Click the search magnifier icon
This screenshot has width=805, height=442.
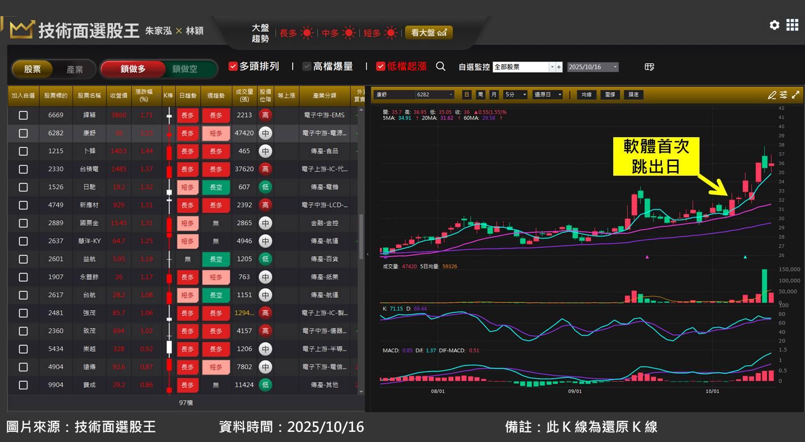tap(440, 66)
